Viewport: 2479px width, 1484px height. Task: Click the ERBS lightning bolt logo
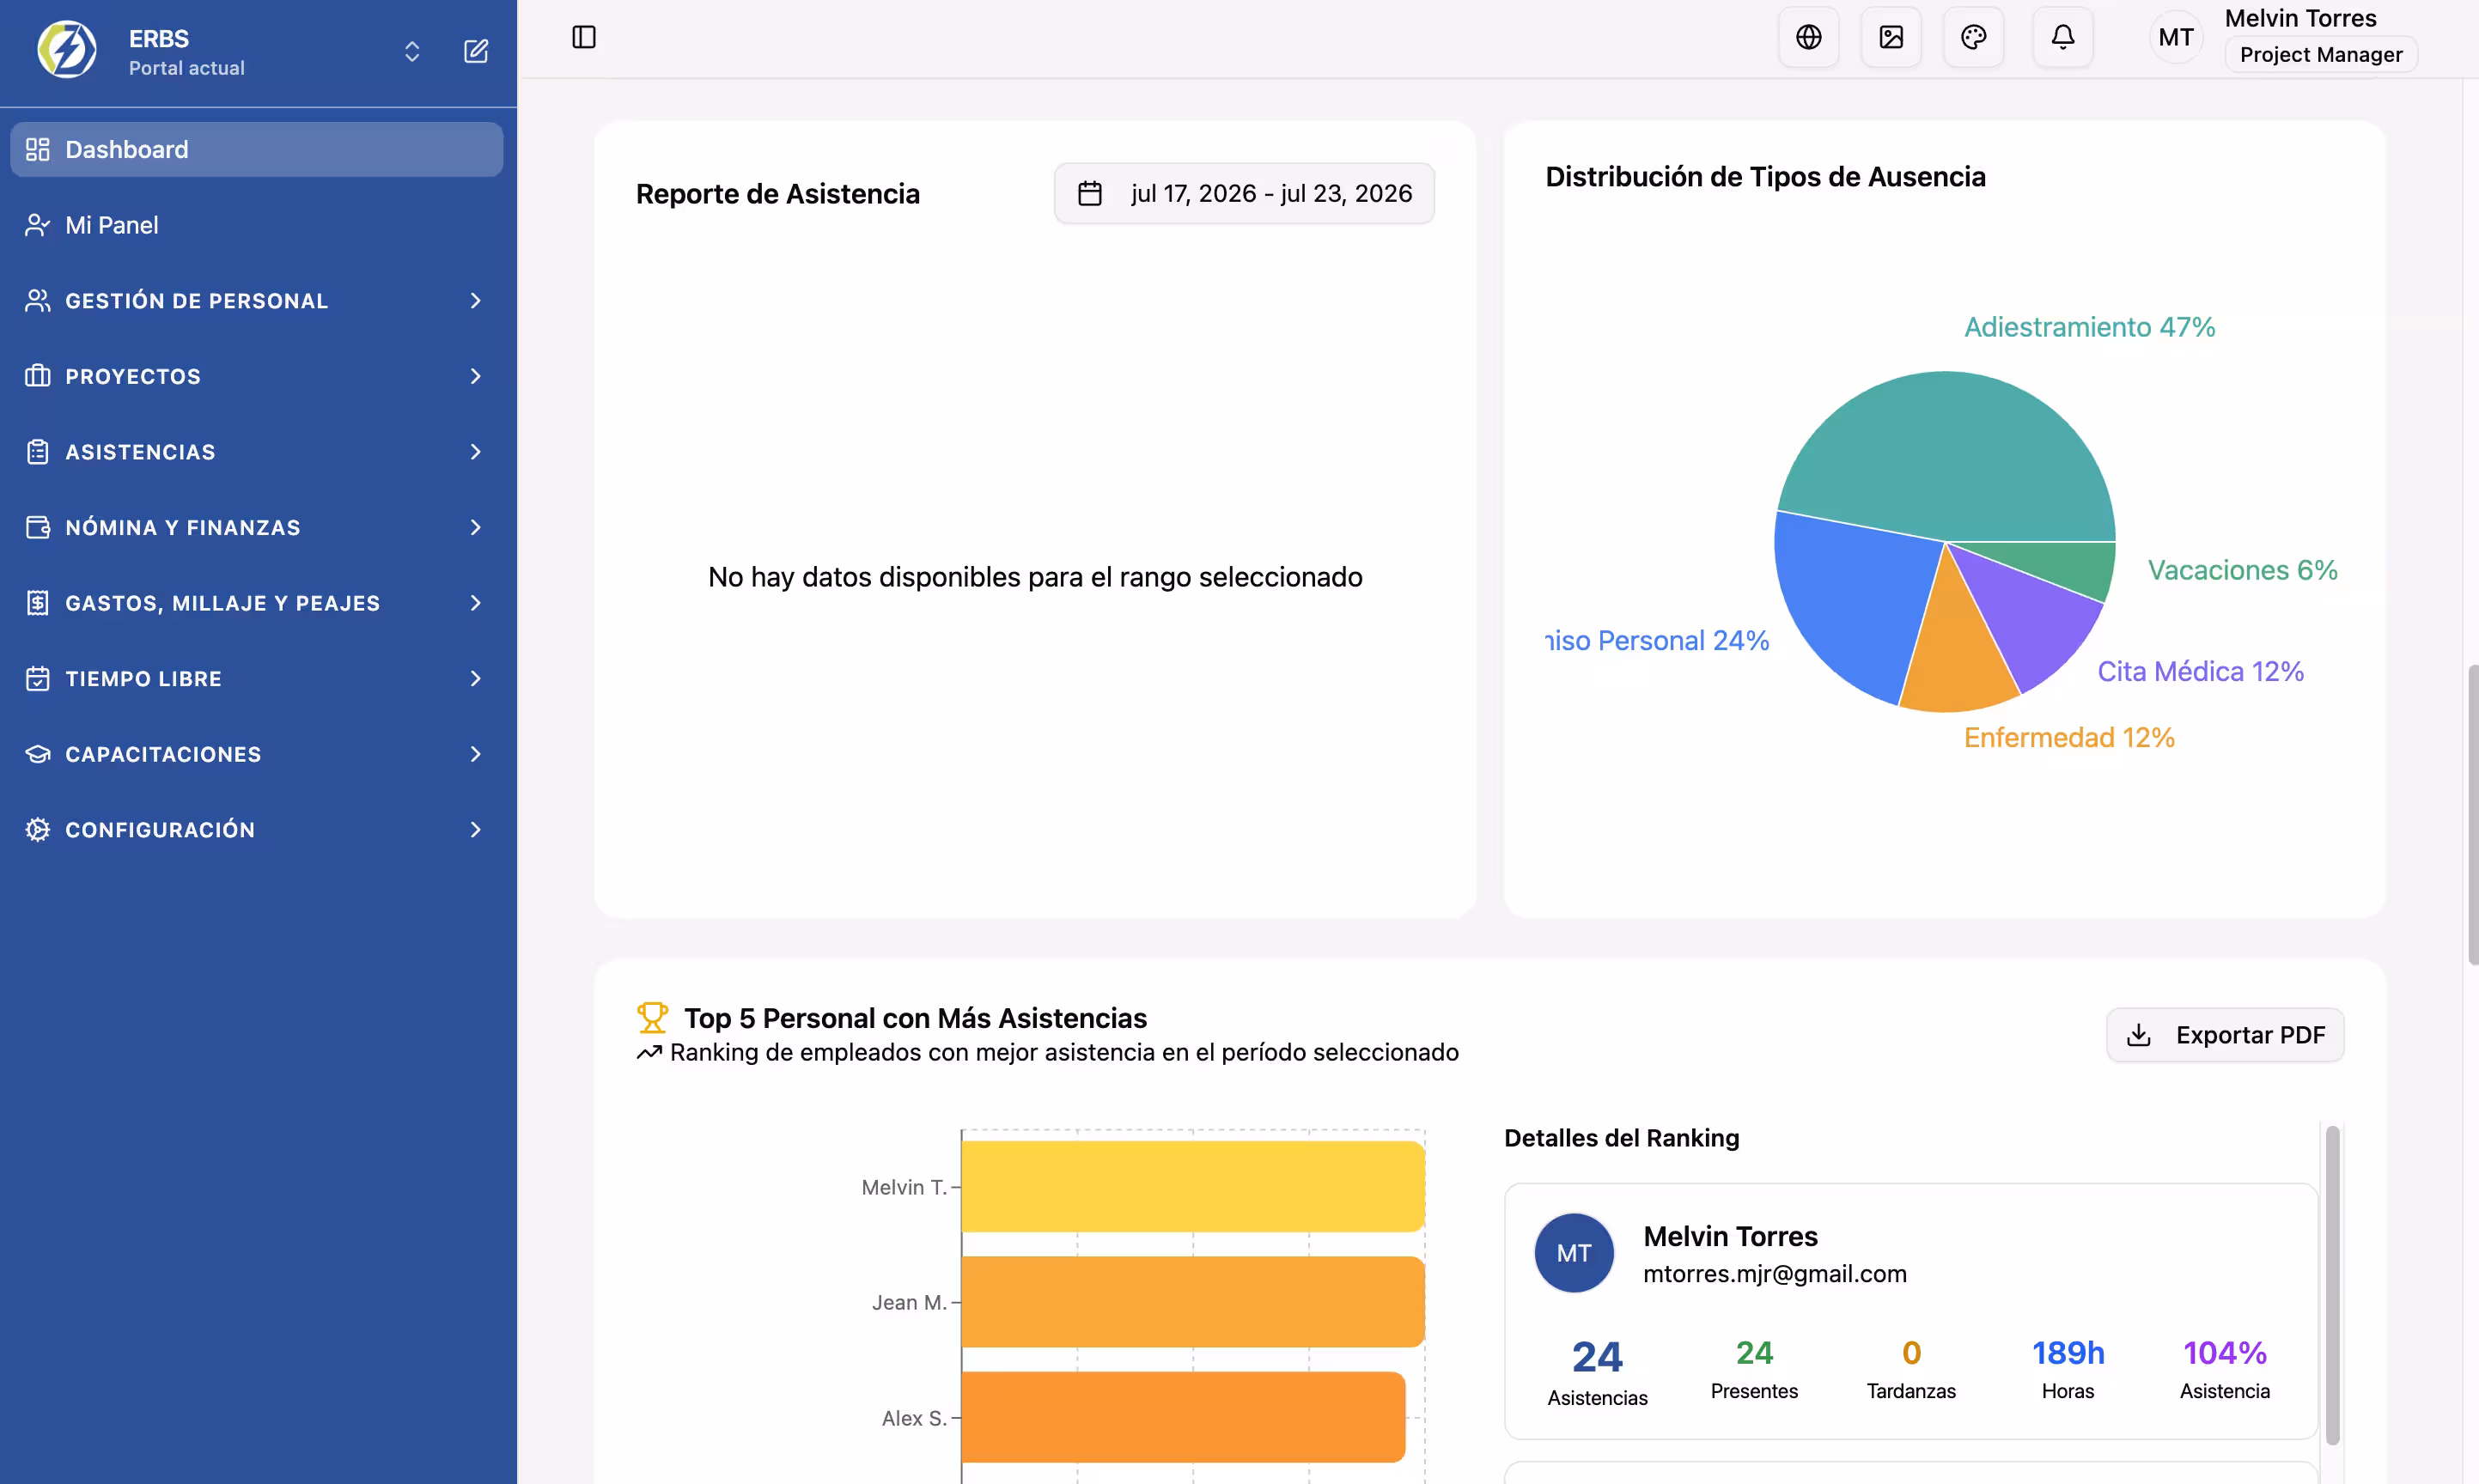[x=67, y=50]
